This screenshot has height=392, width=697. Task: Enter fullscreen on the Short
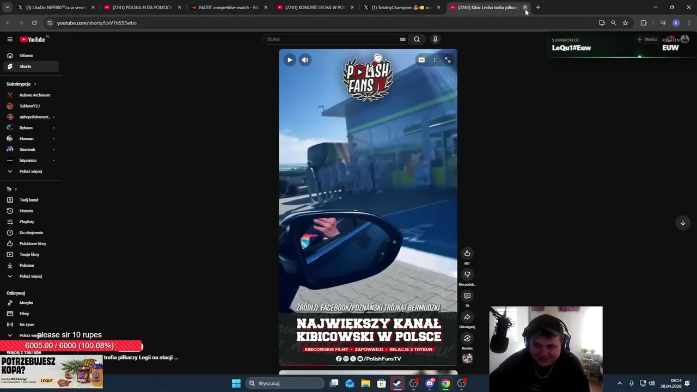pyautogui.click(x=448, y=60)
